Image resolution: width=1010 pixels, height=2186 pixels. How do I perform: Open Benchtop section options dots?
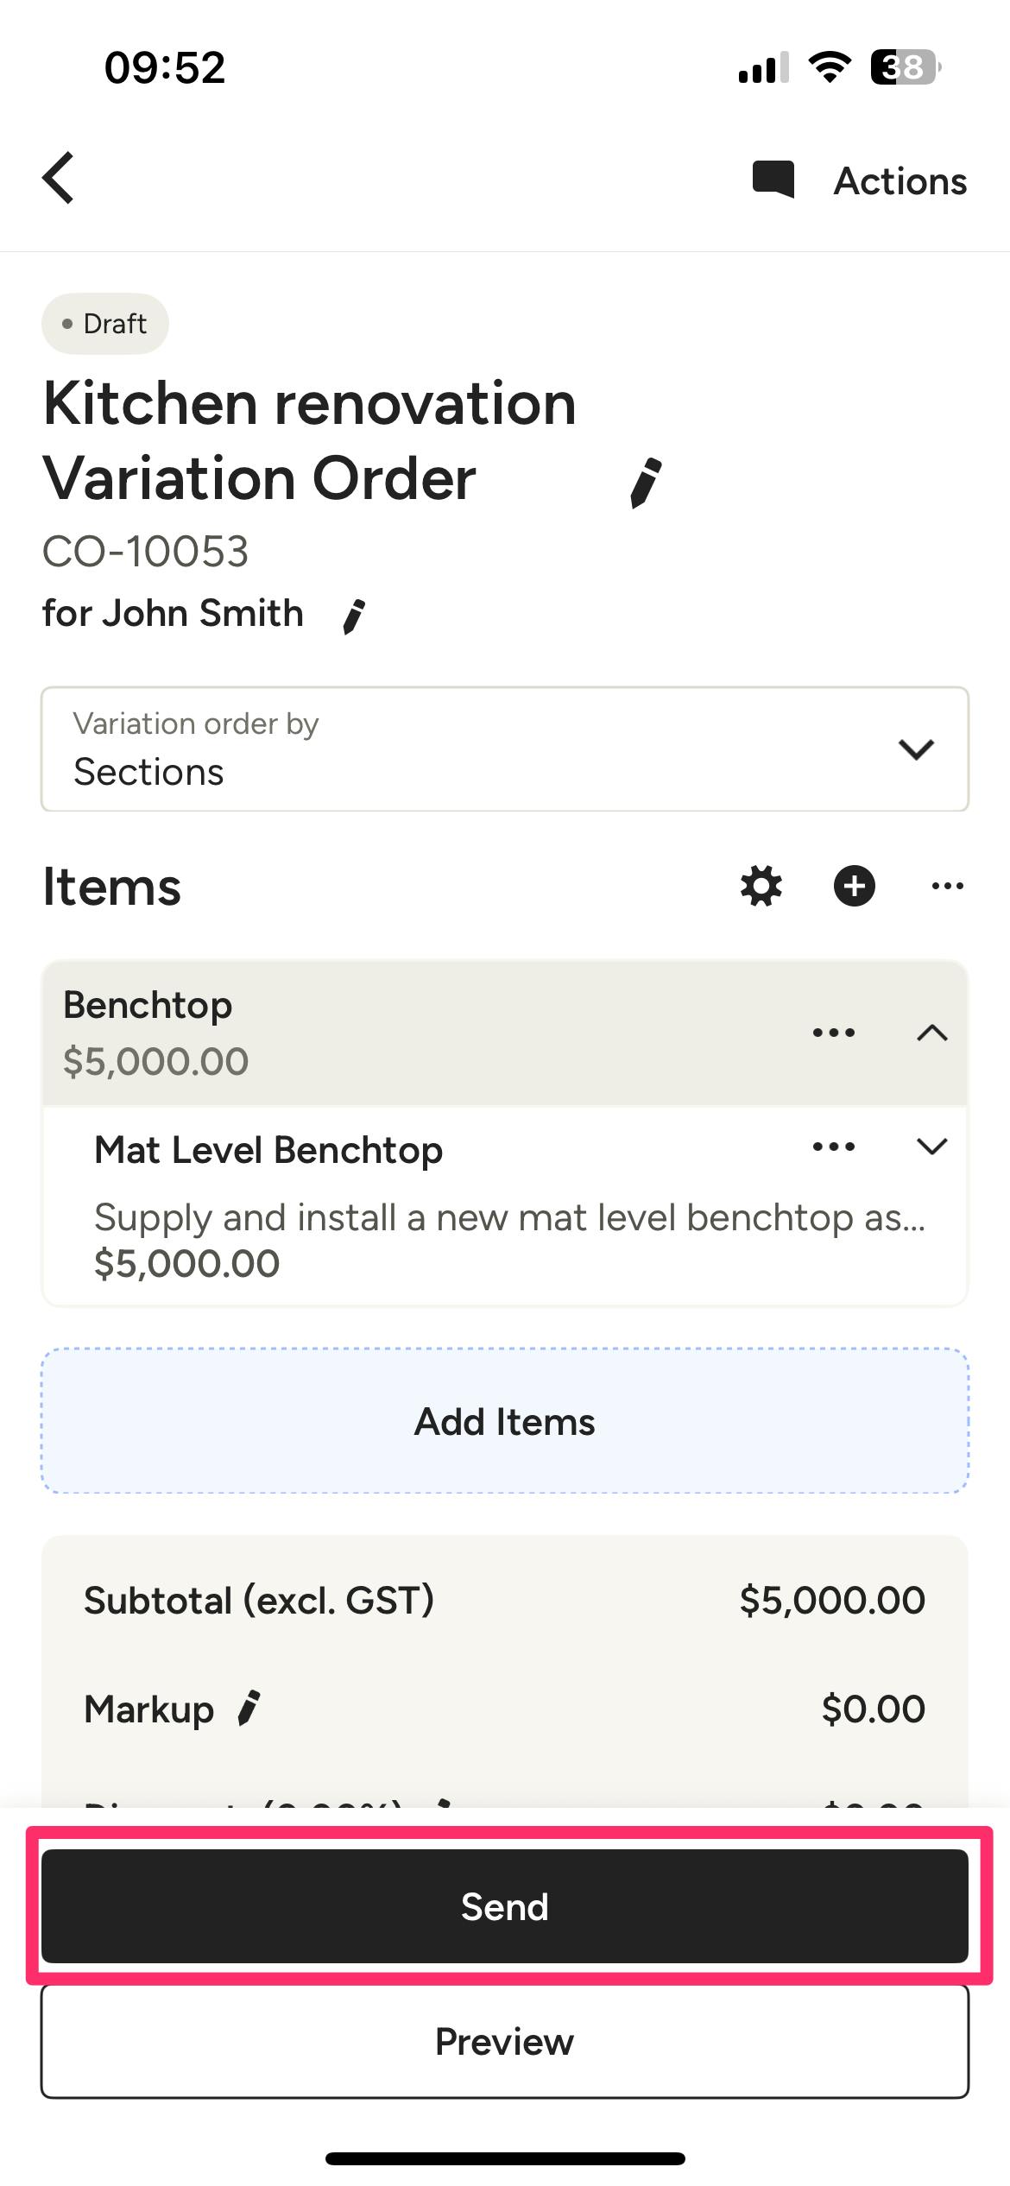click(834, 1033)
